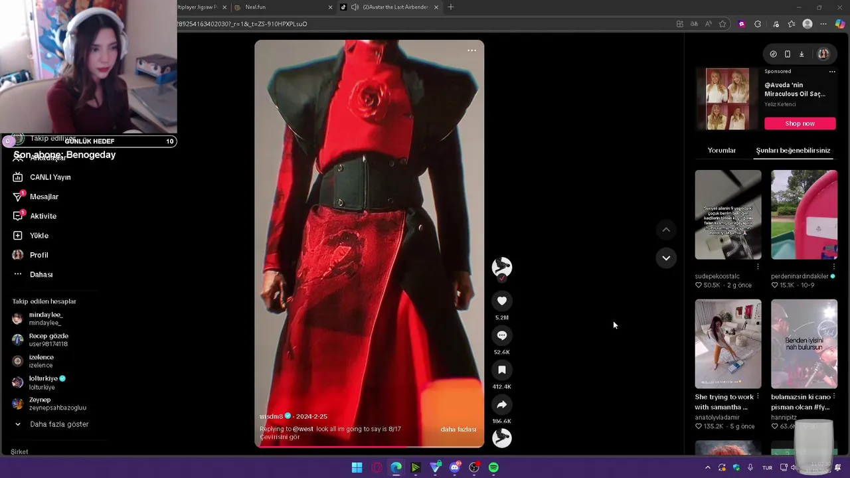The width and height of the screenshot is (850, 478).
Task: Open more options under sudepekoostalc video
Action: click(758, 267)
